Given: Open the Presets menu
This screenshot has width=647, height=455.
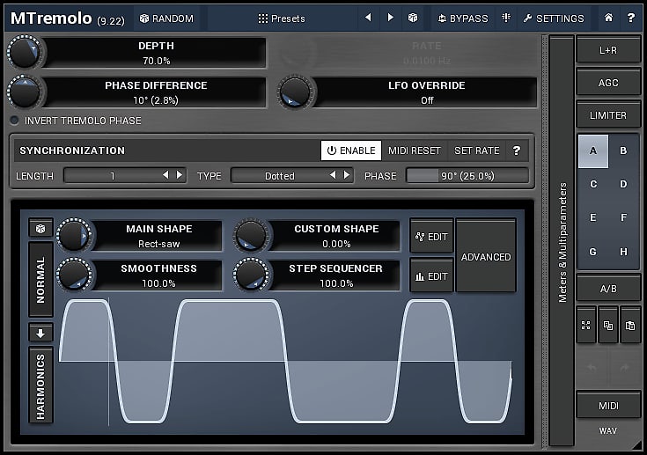Looking at the screenshot, I should [281, 18].
